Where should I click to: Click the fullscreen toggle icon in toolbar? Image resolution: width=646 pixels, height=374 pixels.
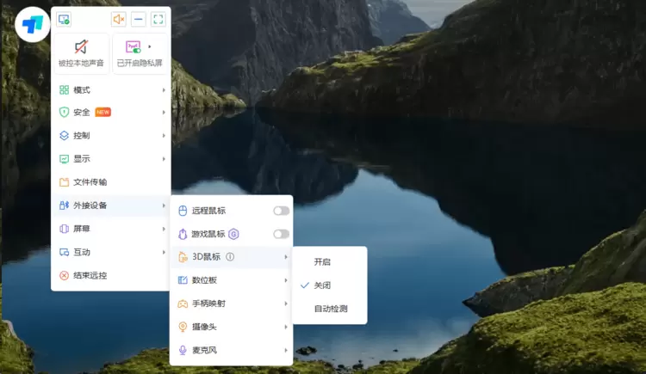(x=158, y=19)
